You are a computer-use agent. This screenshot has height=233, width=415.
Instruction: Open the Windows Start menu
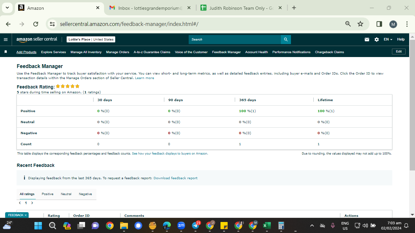point(38,226)
